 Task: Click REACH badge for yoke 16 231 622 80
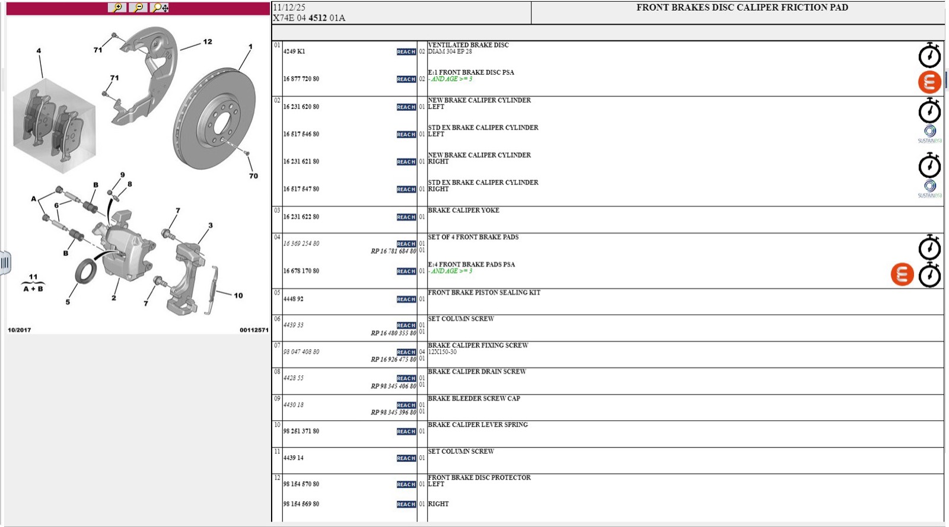pyautogui.click(x=406, y=218)
